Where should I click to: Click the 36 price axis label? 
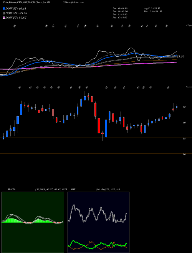click(x=184, y=154)
